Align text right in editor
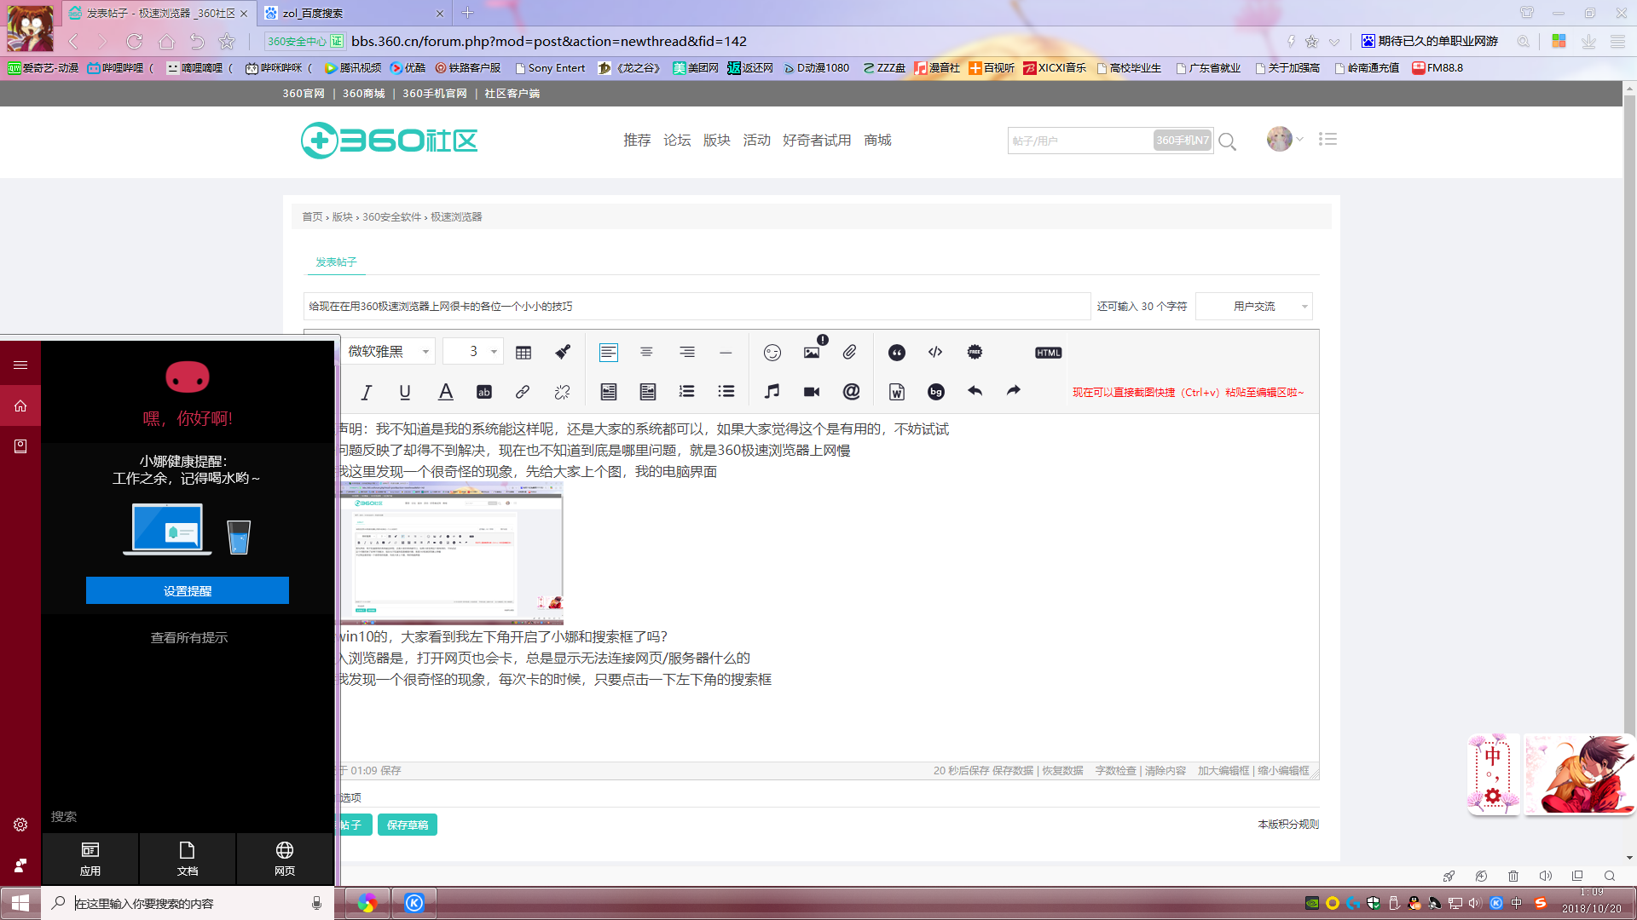 pyautogui.click(x=686, y=353)
